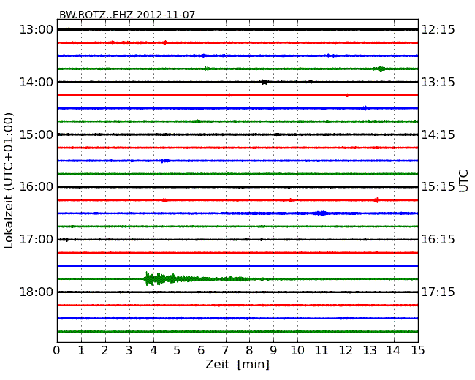Image resolution: width=475 pixels, height=380 pixels.
Task: Click the 14:00 local time tick label
Action: pyautogui.click(x=37, y=82)
